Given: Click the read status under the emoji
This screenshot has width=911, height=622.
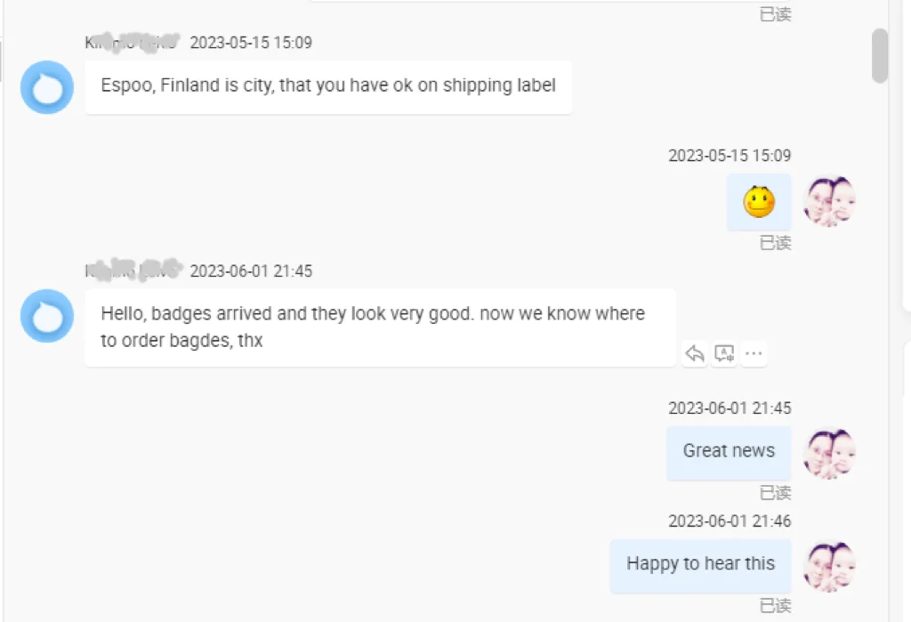Looking at the screenshot, I should point(775,242).
